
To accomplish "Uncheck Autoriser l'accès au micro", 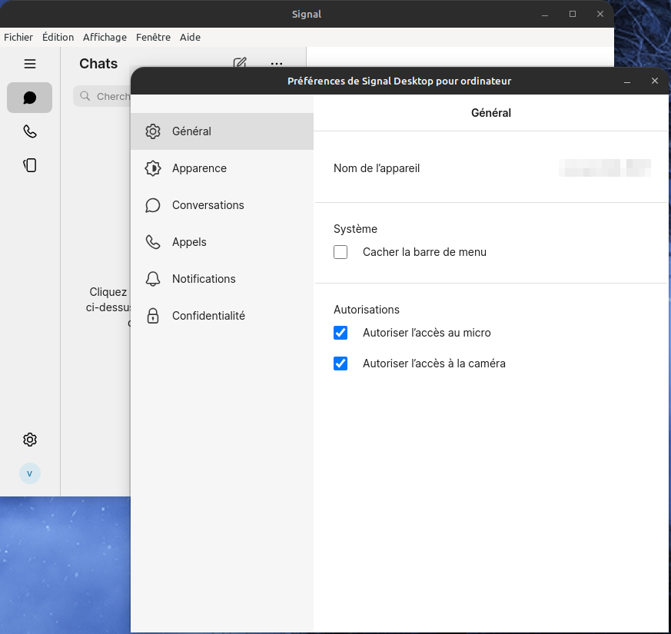I will (x=340, y=333).
